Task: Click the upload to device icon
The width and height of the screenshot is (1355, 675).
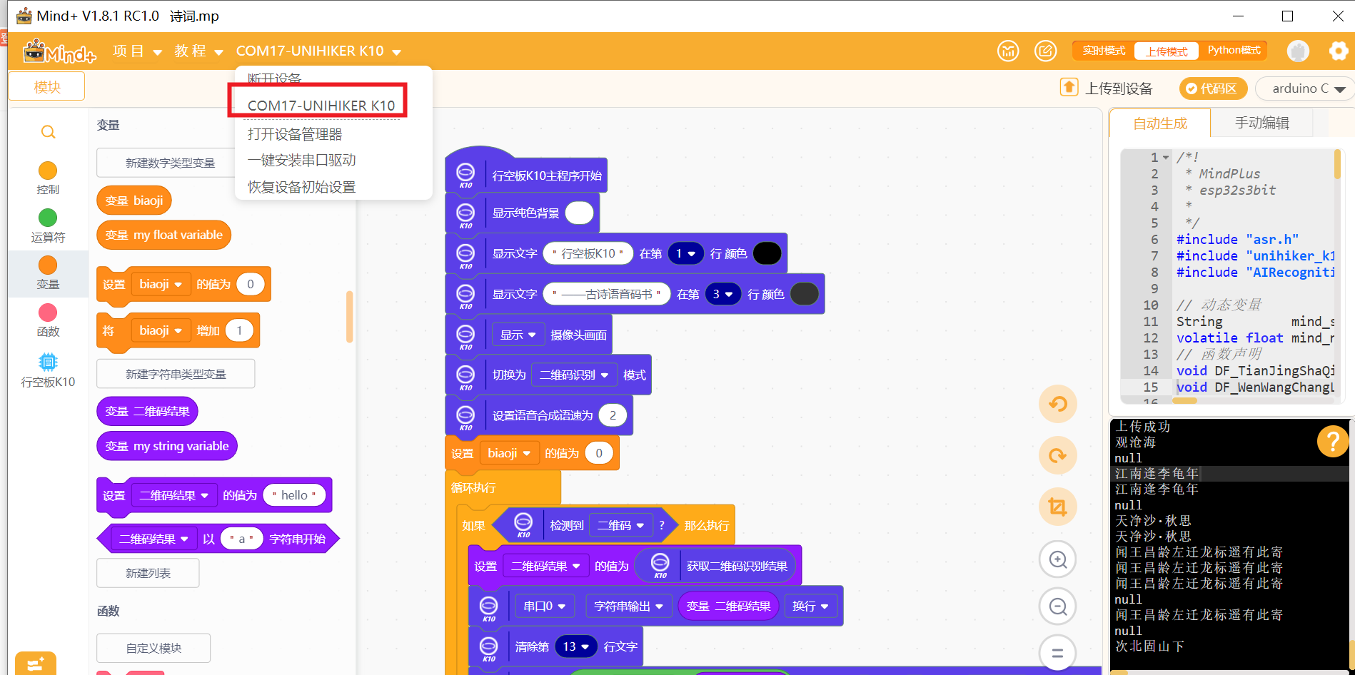Action: tap(1069, 87)
